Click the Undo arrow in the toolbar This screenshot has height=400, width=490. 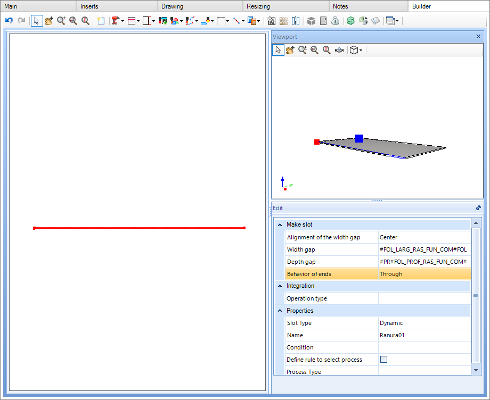pos(9,21)
